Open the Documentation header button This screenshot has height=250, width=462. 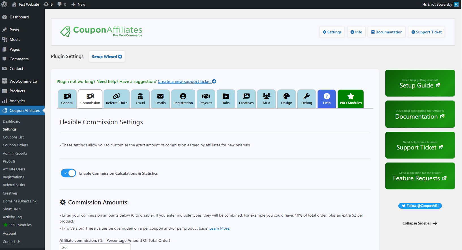pyautogui.click(x=387, y=32)
